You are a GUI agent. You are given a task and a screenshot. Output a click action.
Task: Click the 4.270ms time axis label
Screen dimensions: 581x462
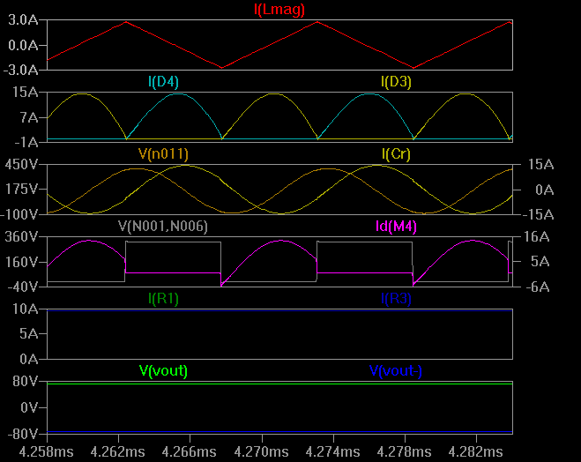pyautogui.click(x=262, y=452)
